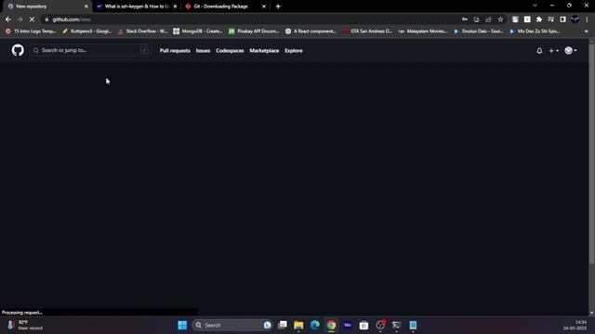Open Microsoft Store from taskbar
The height and width of the screenshot is (334, 595).
coord(364,326)
